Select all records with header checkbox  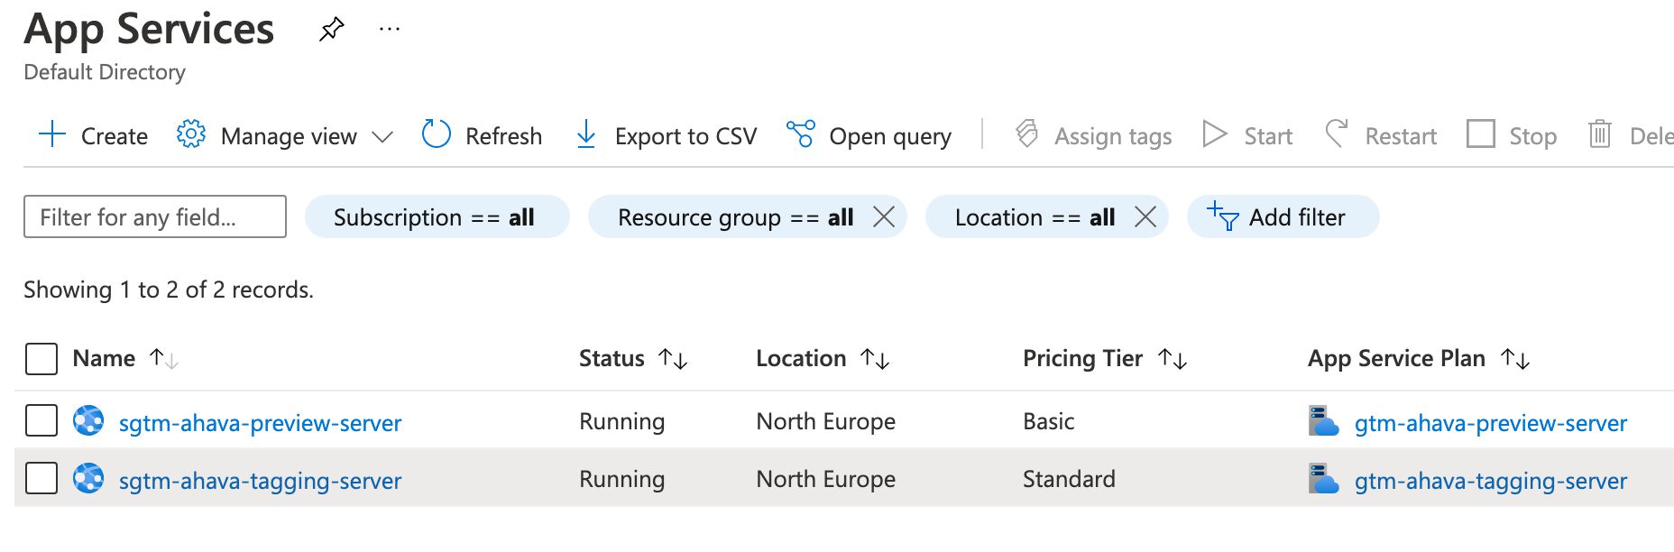(x=41, y=359)
